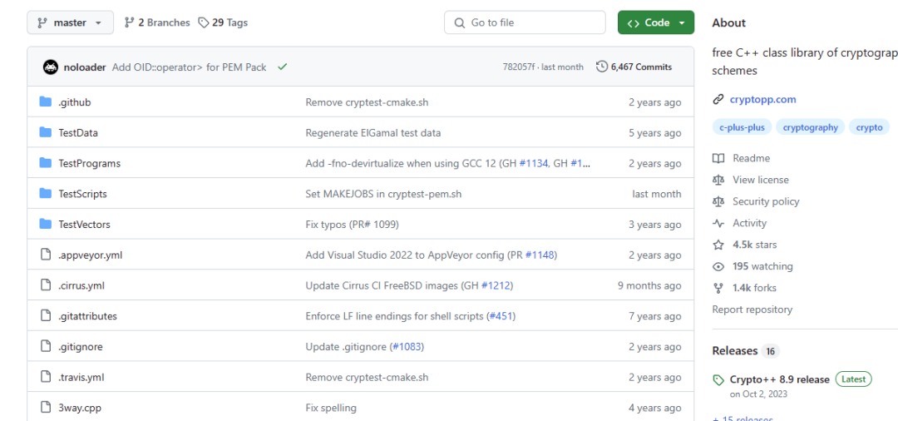Click the TestData folder icon

tap(46, 132)
